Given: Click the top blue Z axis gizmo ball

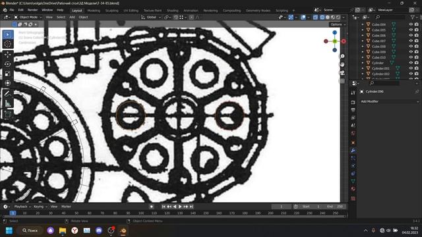Looking at the screenshot, I should [334, 32].
